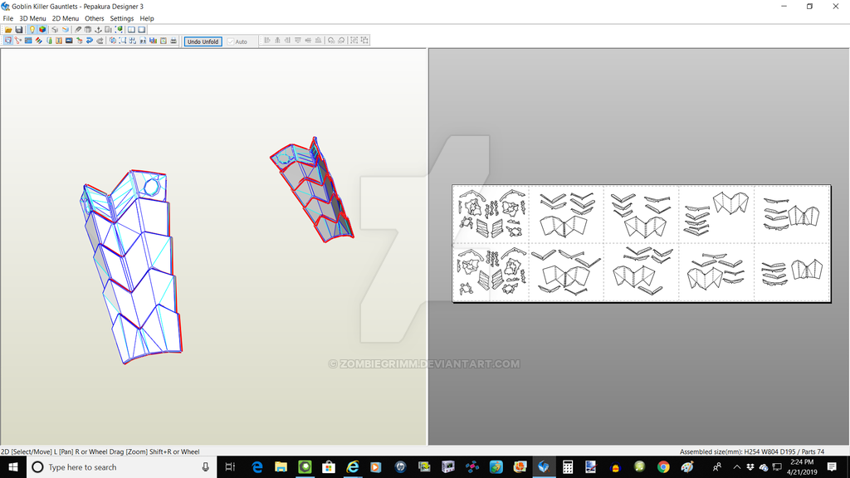This screenshot has width=850, height=478.
Task: Toggle the colored cube texture display
Action: tap(42, 30)
